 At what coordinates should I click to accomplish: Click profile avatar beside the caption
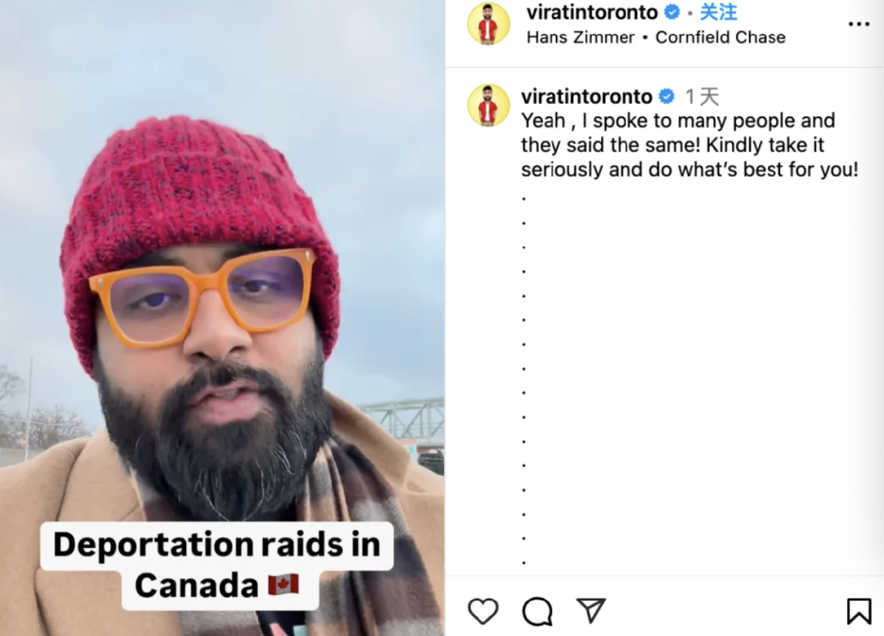click(489, 105)
